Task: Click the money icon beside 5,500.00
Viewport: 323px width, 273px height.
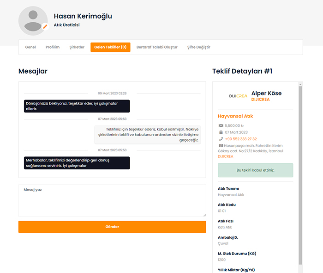Action: coord(221,125)
